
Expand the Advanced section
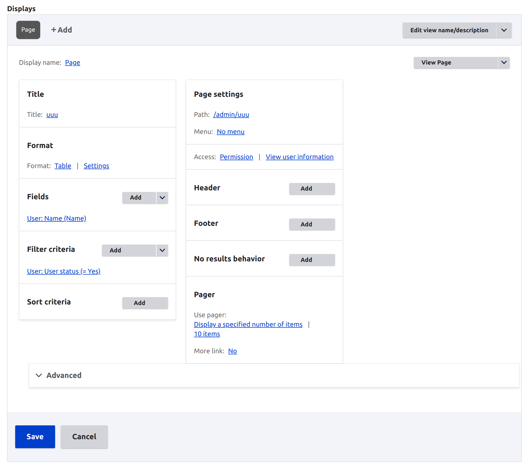click(x=64, y=375)
